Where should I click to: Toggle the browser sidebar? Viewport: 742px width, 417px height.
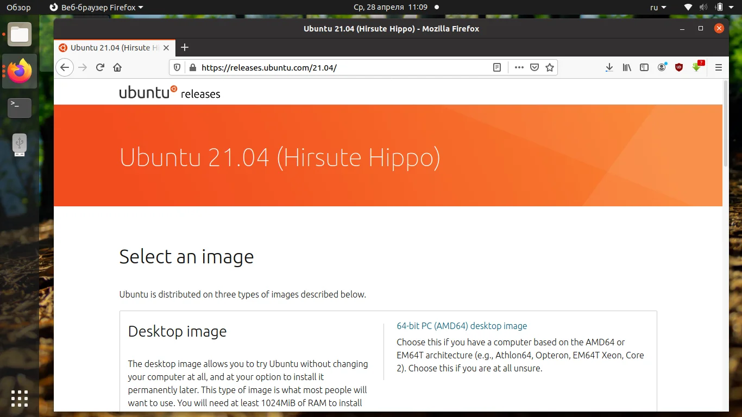click(644, 67)
